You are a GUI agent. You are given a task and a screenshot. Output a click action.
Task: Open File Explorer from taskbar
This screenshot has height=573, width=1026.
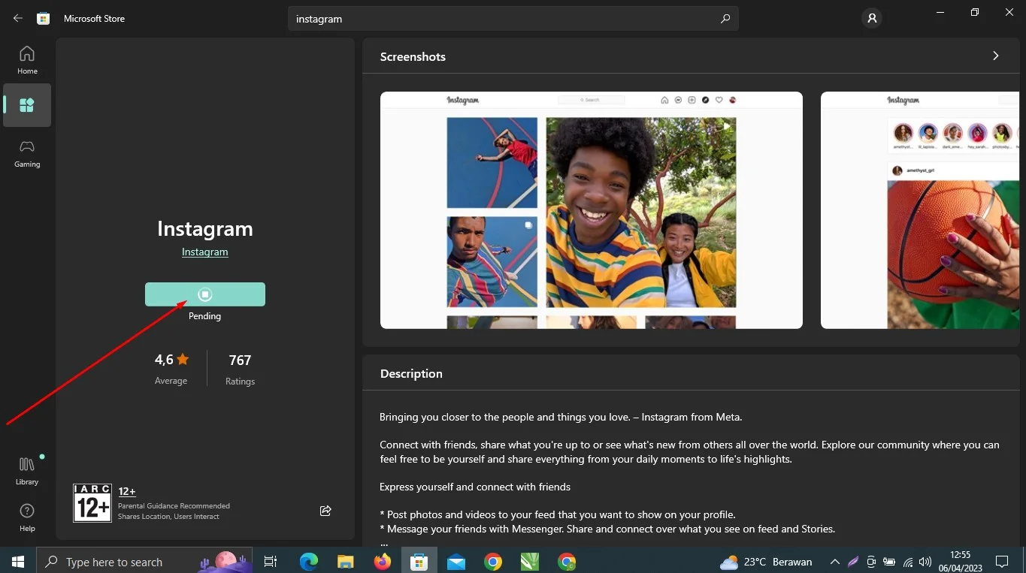tap(345, 562)
